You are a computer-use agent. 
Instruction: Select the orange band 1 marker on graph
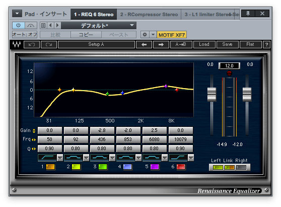59,90
